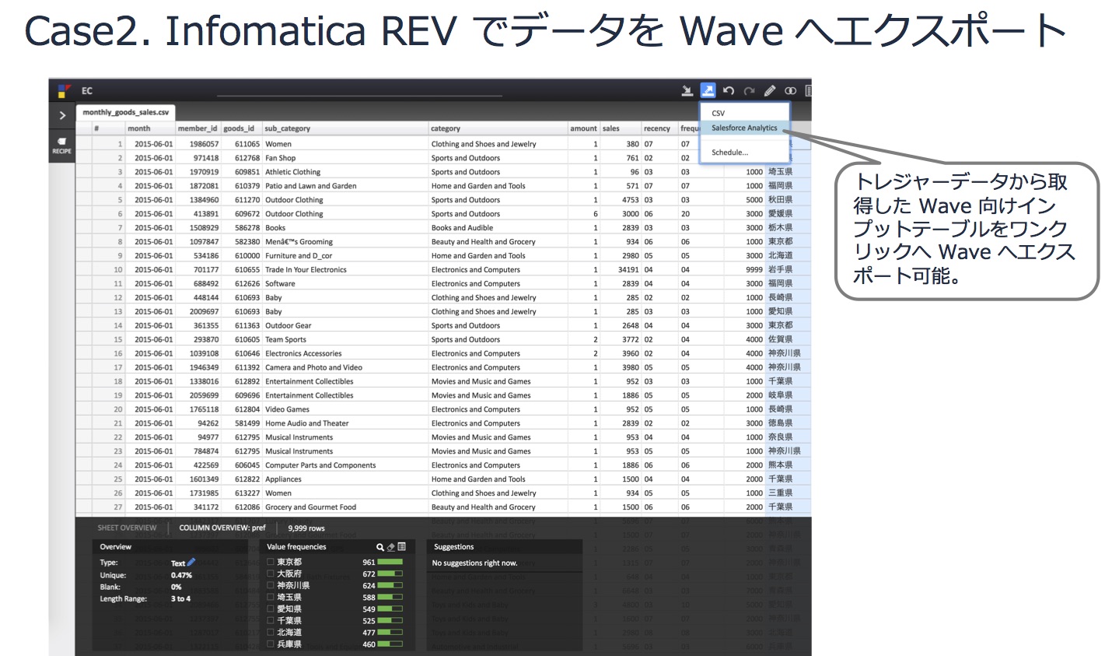The height and width of the screenshot is (656, 1119).
Task: Expand the left sidebar with the arrow
Action: [62, 115]
